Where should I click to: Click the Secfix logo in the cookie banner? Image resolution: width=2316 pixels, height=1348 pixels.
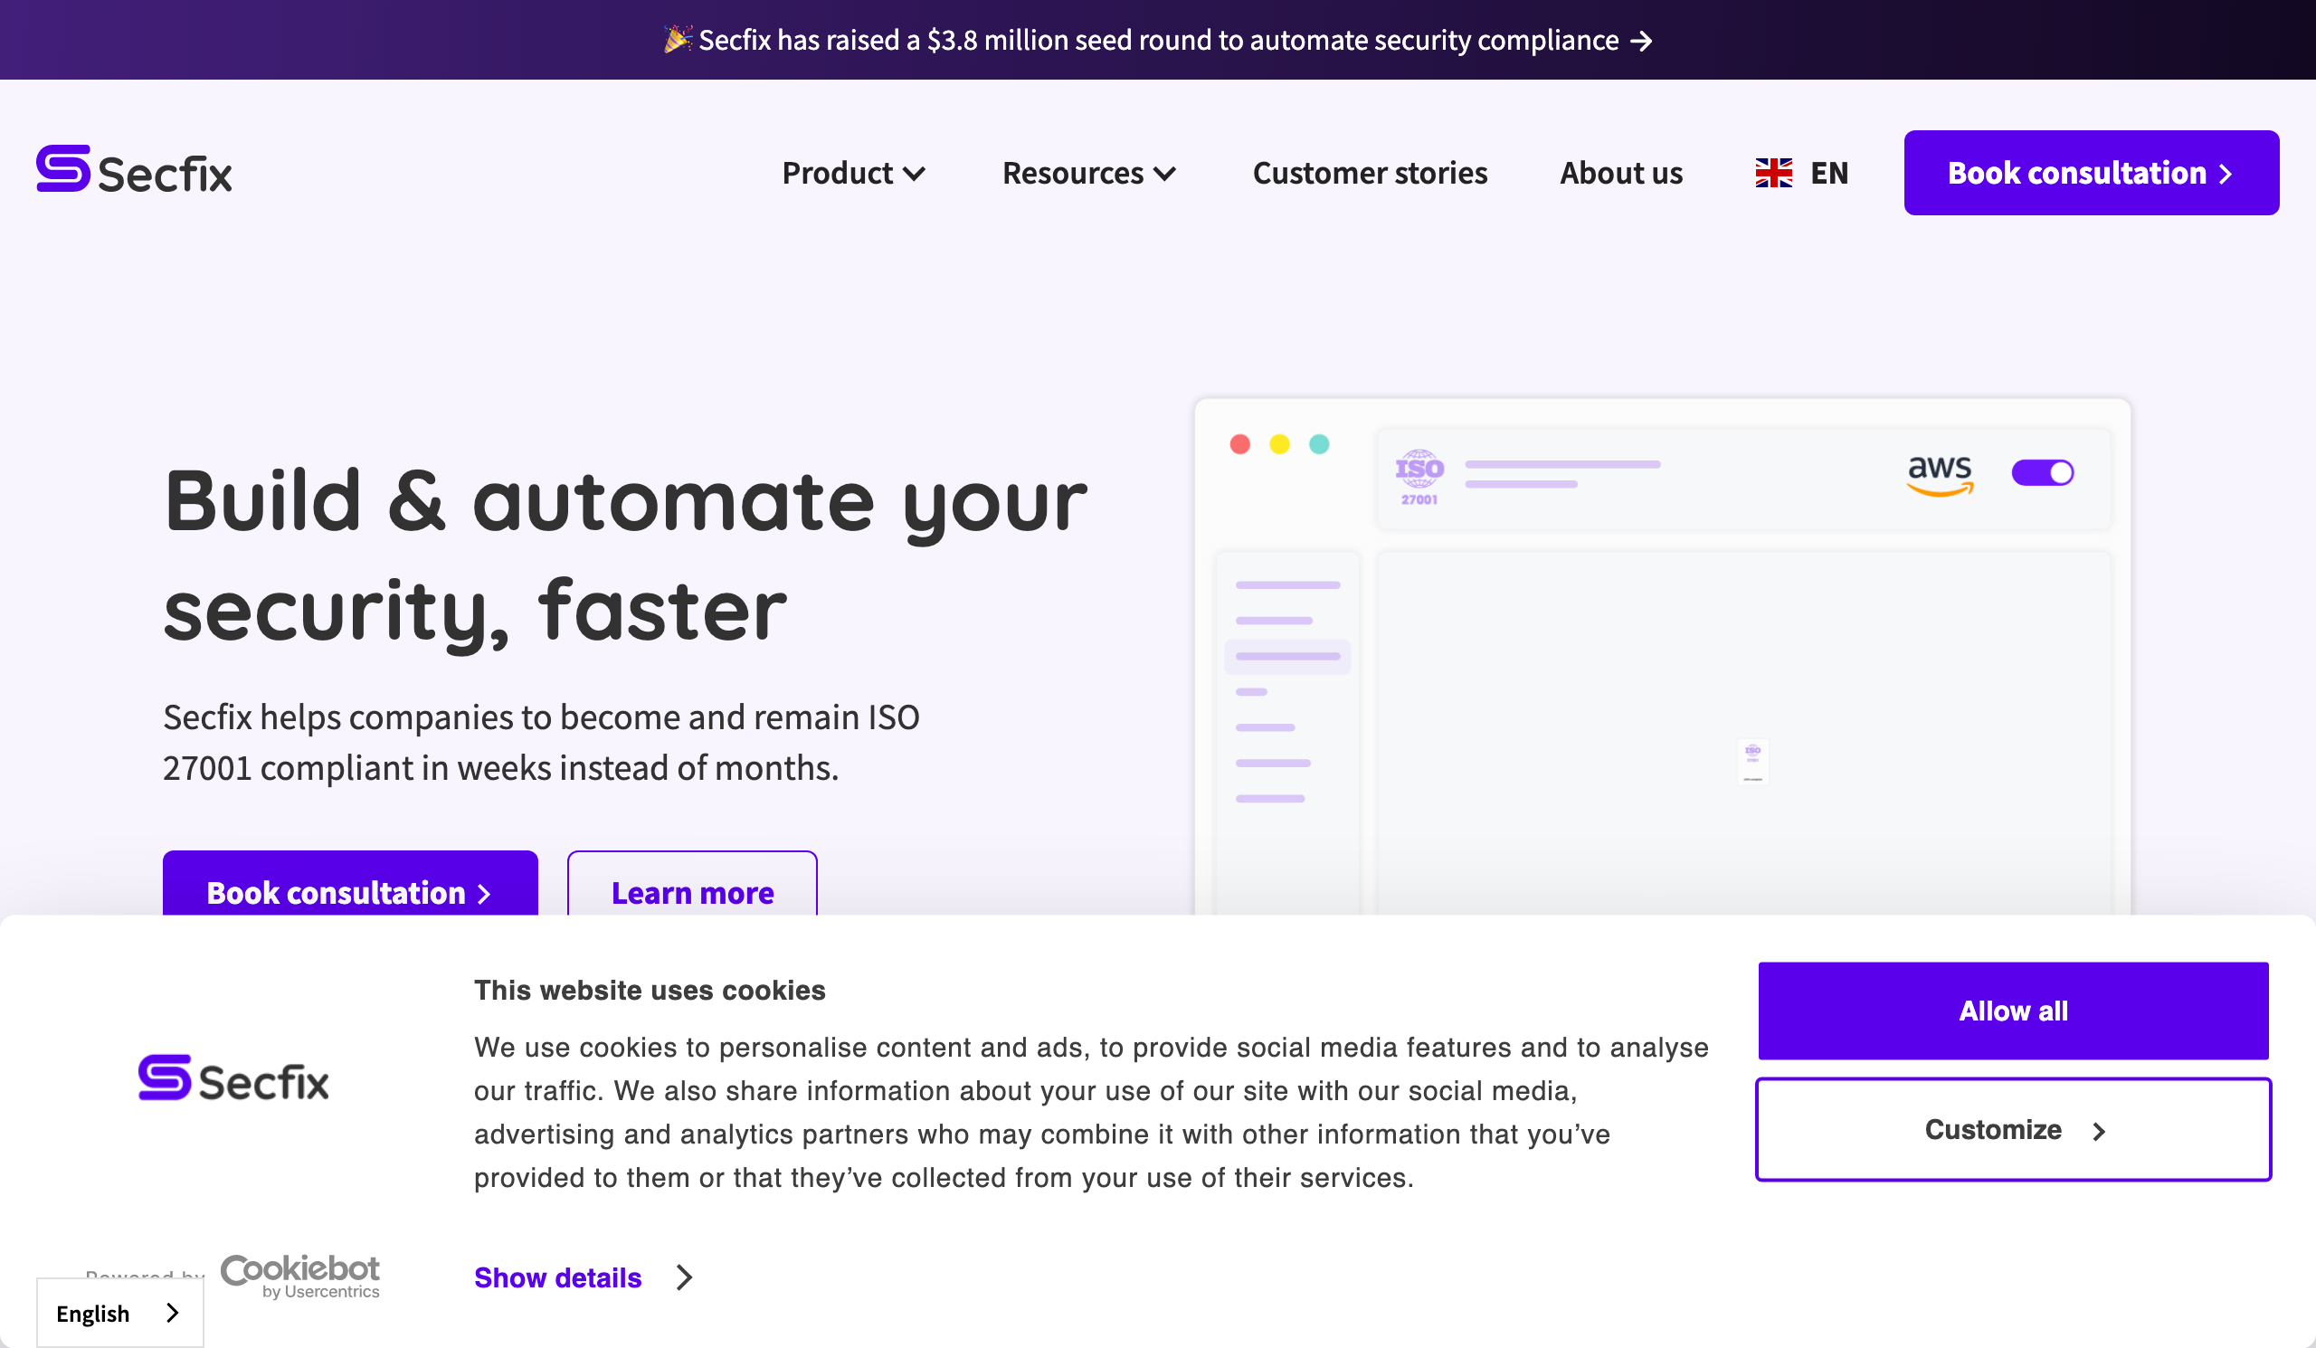(x=233, y=1078)
